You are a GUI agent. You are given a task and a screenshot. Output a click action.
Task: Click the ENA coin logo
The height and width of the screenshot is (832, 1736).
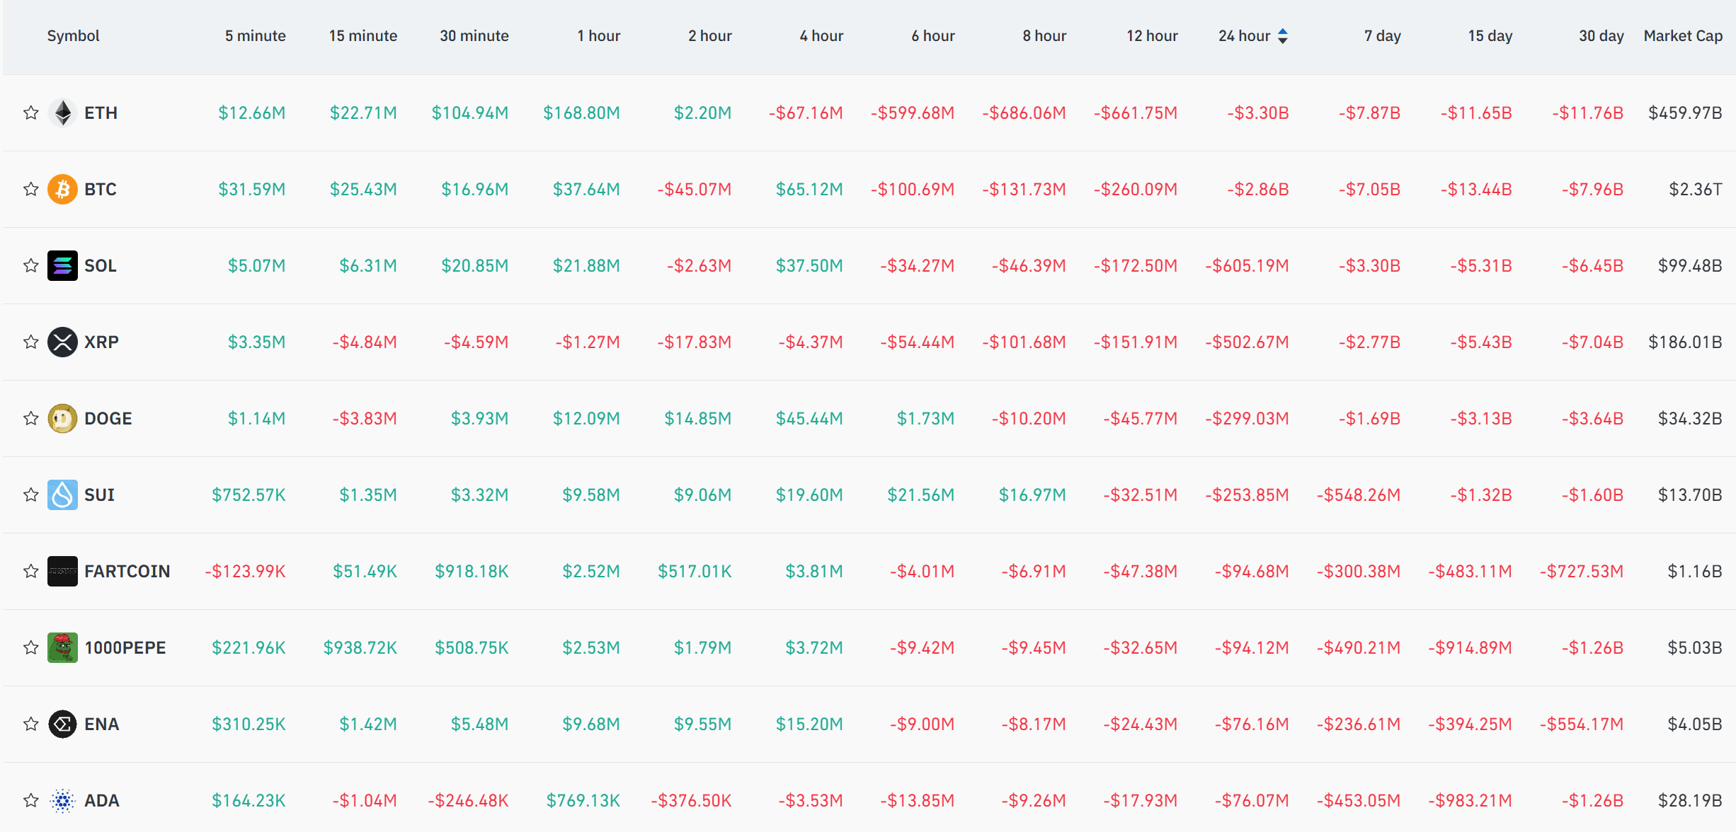62,724
